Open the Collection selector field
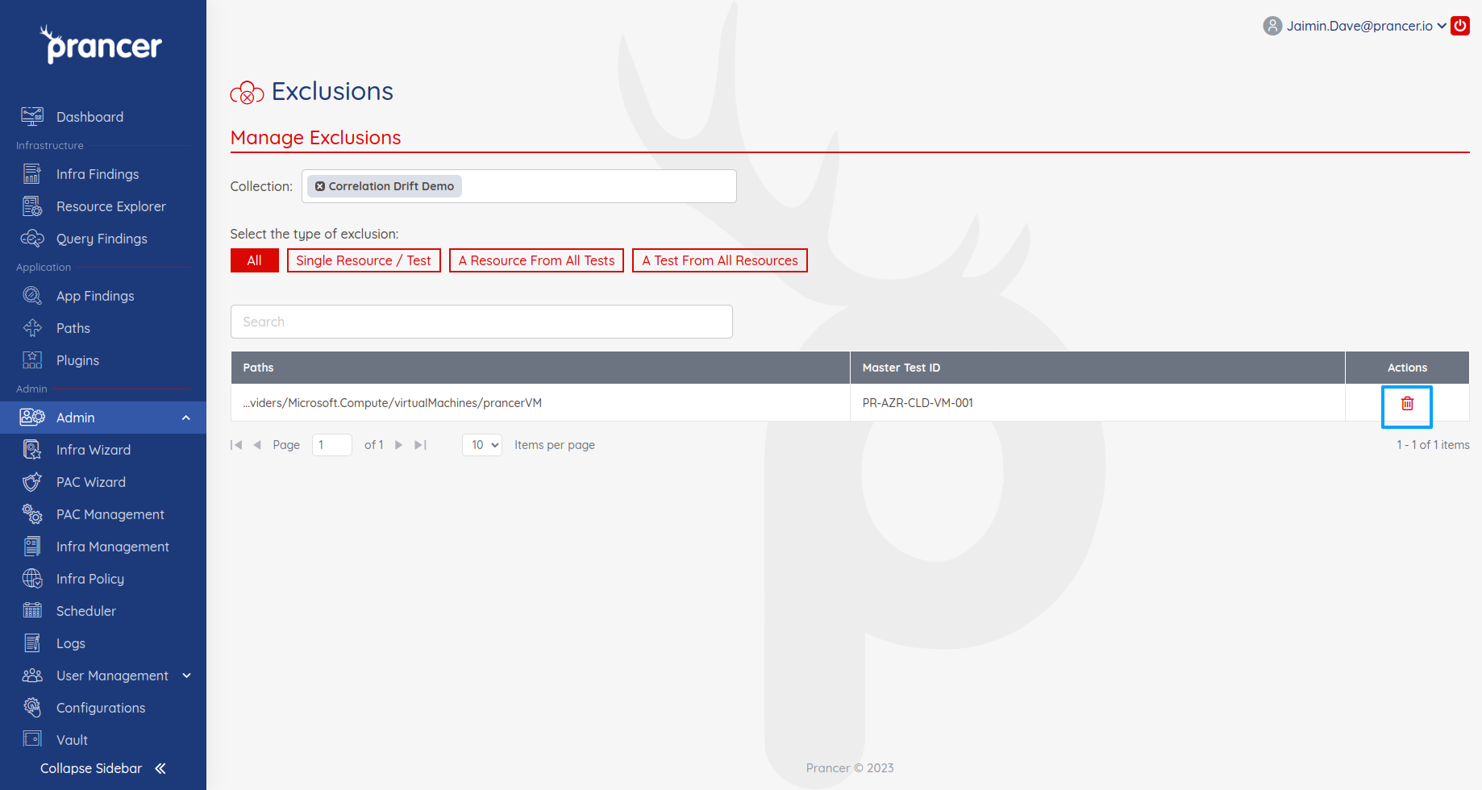This screenshot has height=790, width=1482. [x=519, y=186]
